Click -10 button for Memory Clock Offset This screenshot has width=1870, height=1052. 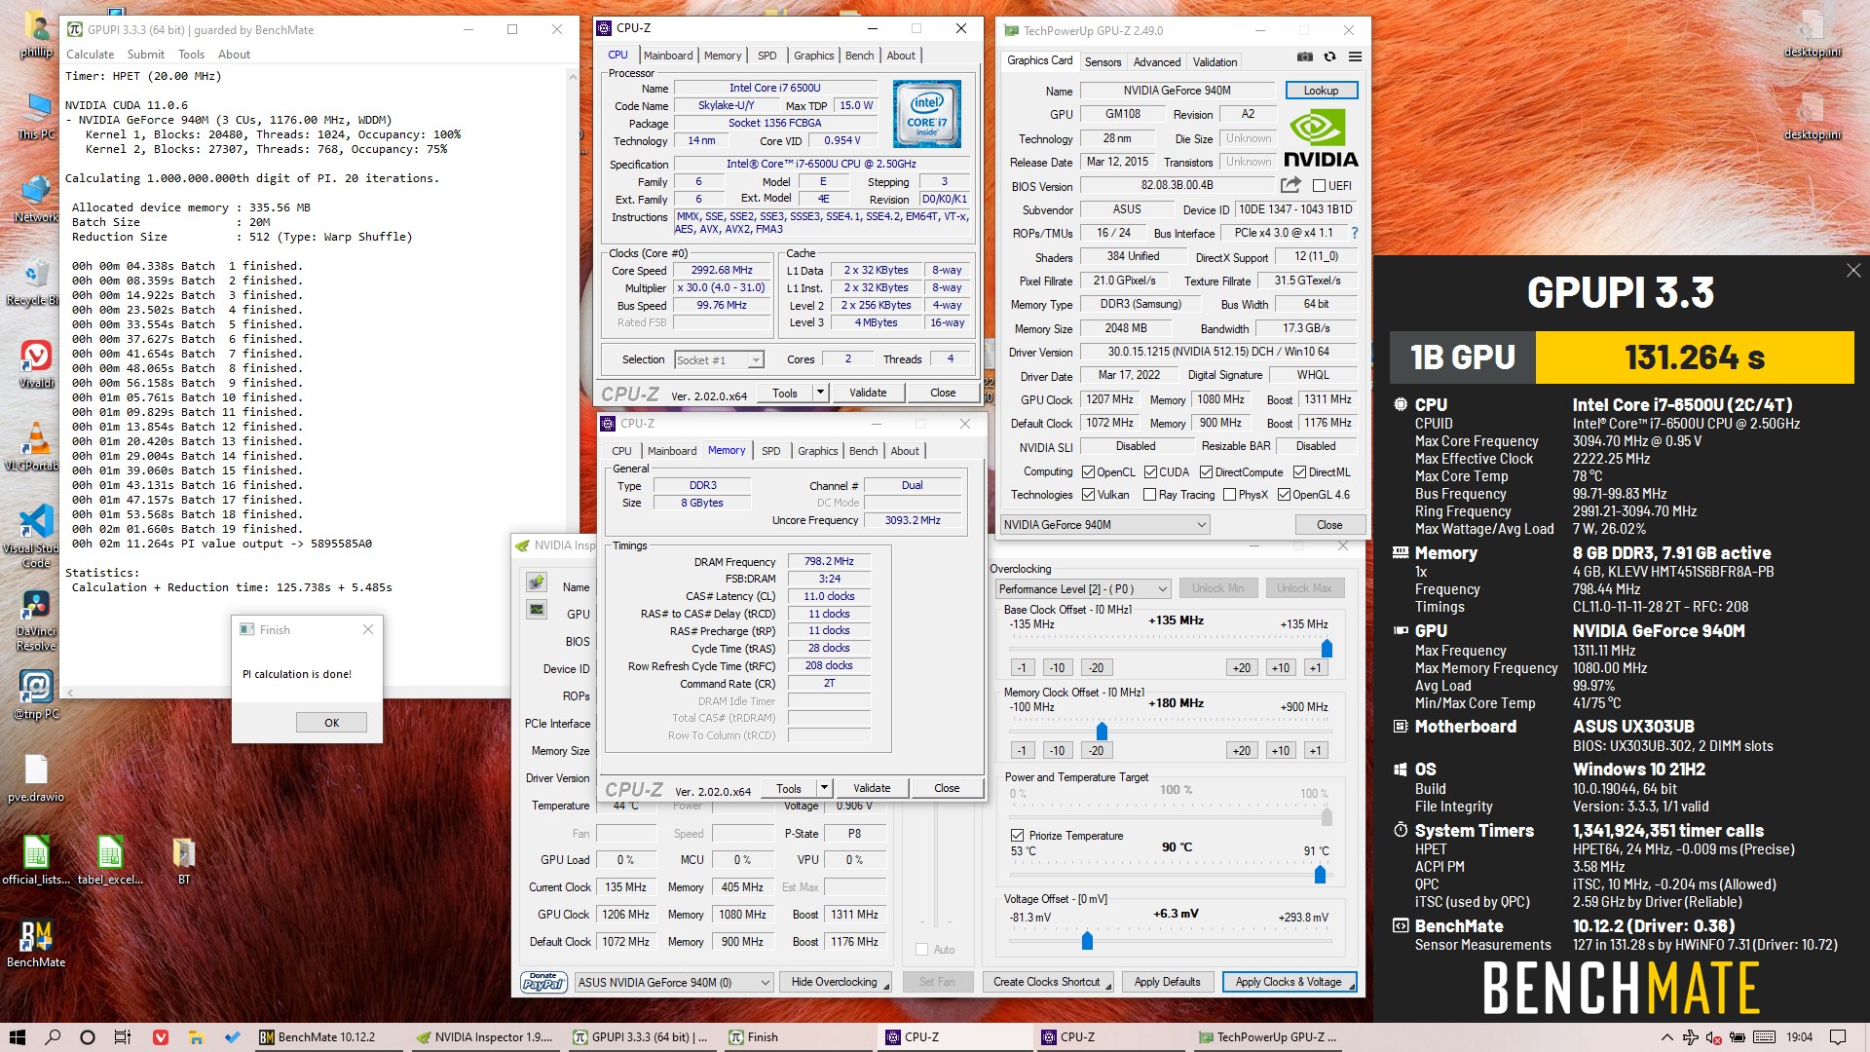(1058, 751)
